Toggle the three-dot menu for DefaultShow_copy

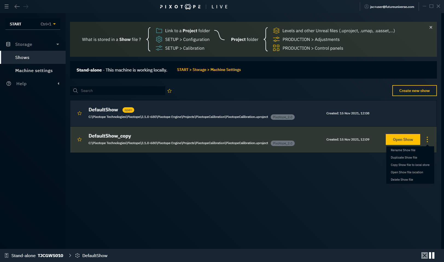pos(427,139)
